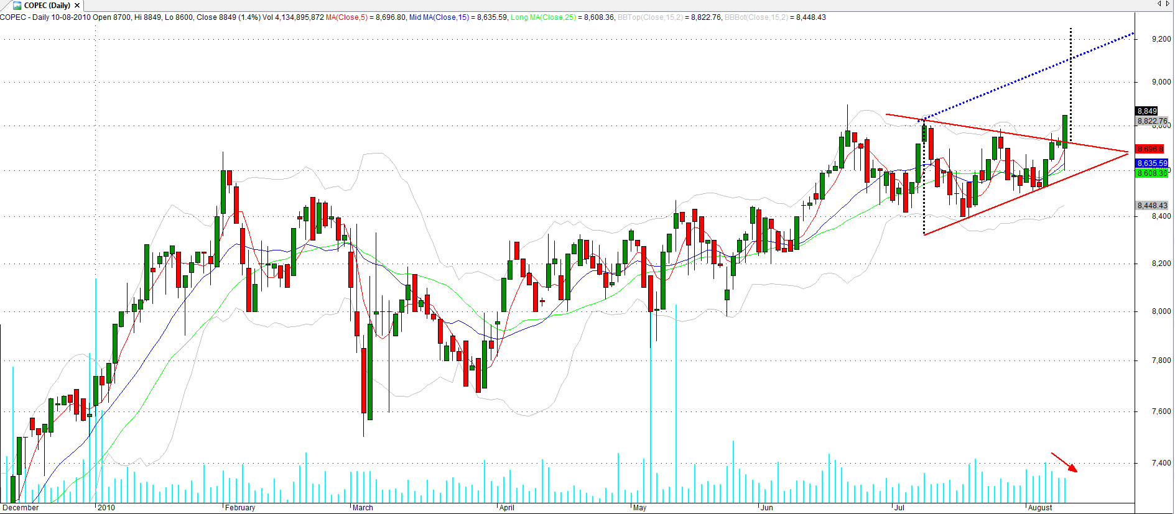Click the Vol 4,134,895,872 volume readout
The height and width of the screenshot is (514, 1175).
tap(293, 17)
